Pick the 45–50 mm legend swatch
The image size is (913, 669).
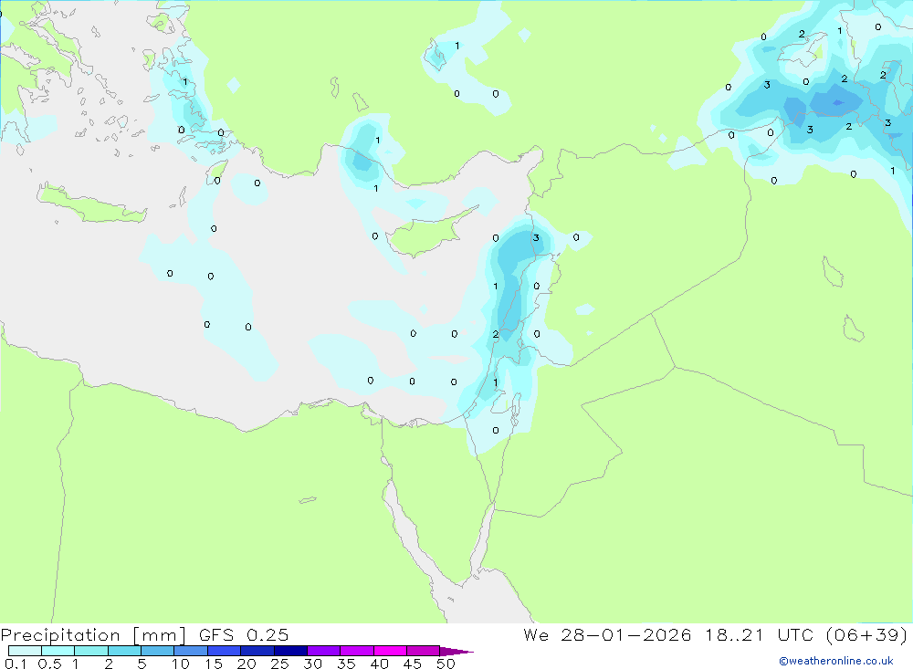pyautogui.click(x=424, y=651)
